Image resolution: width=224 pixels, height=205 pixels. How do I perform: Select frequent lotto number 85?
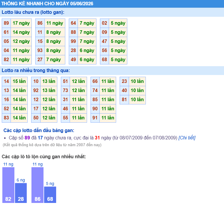tap(95, 99)
